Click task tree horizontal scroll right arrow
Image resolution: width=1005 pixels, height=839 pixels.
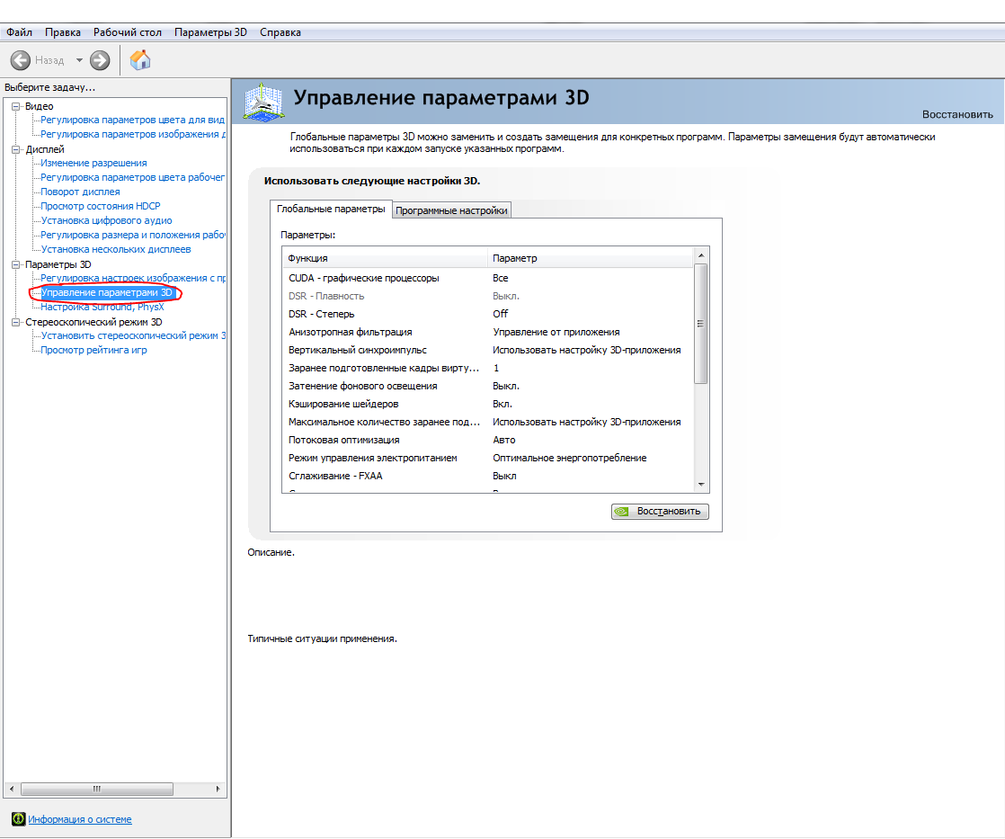pos(218,789)
